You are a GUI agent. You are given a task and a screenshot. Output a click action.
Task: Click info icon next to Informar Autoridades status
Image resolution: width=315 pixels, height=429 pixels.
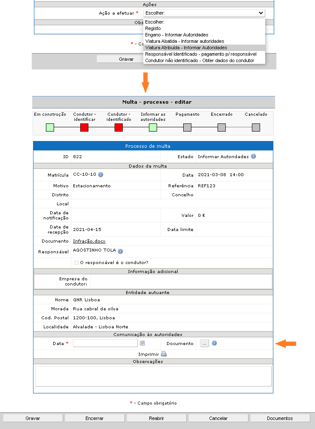(253, 156)
